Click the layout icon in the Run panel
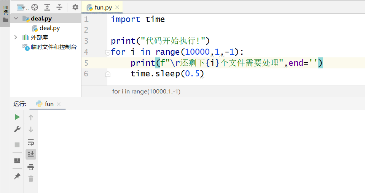365x193 pixels. [17, 160]
